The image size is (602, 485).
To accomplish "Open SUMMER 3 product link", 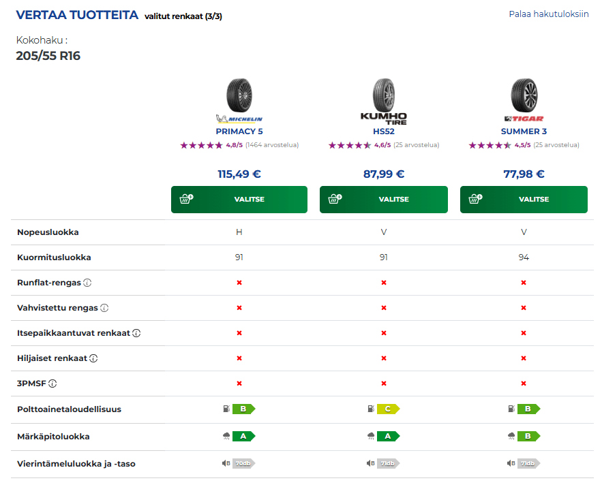I will 524,131.
